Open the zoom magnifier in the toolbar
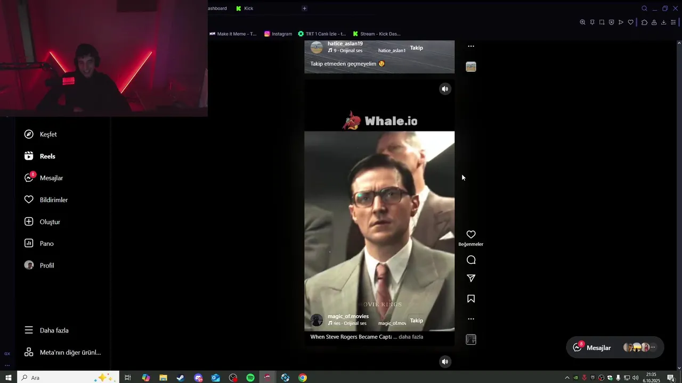Screen dimensions: 682x383 point(582,22)
